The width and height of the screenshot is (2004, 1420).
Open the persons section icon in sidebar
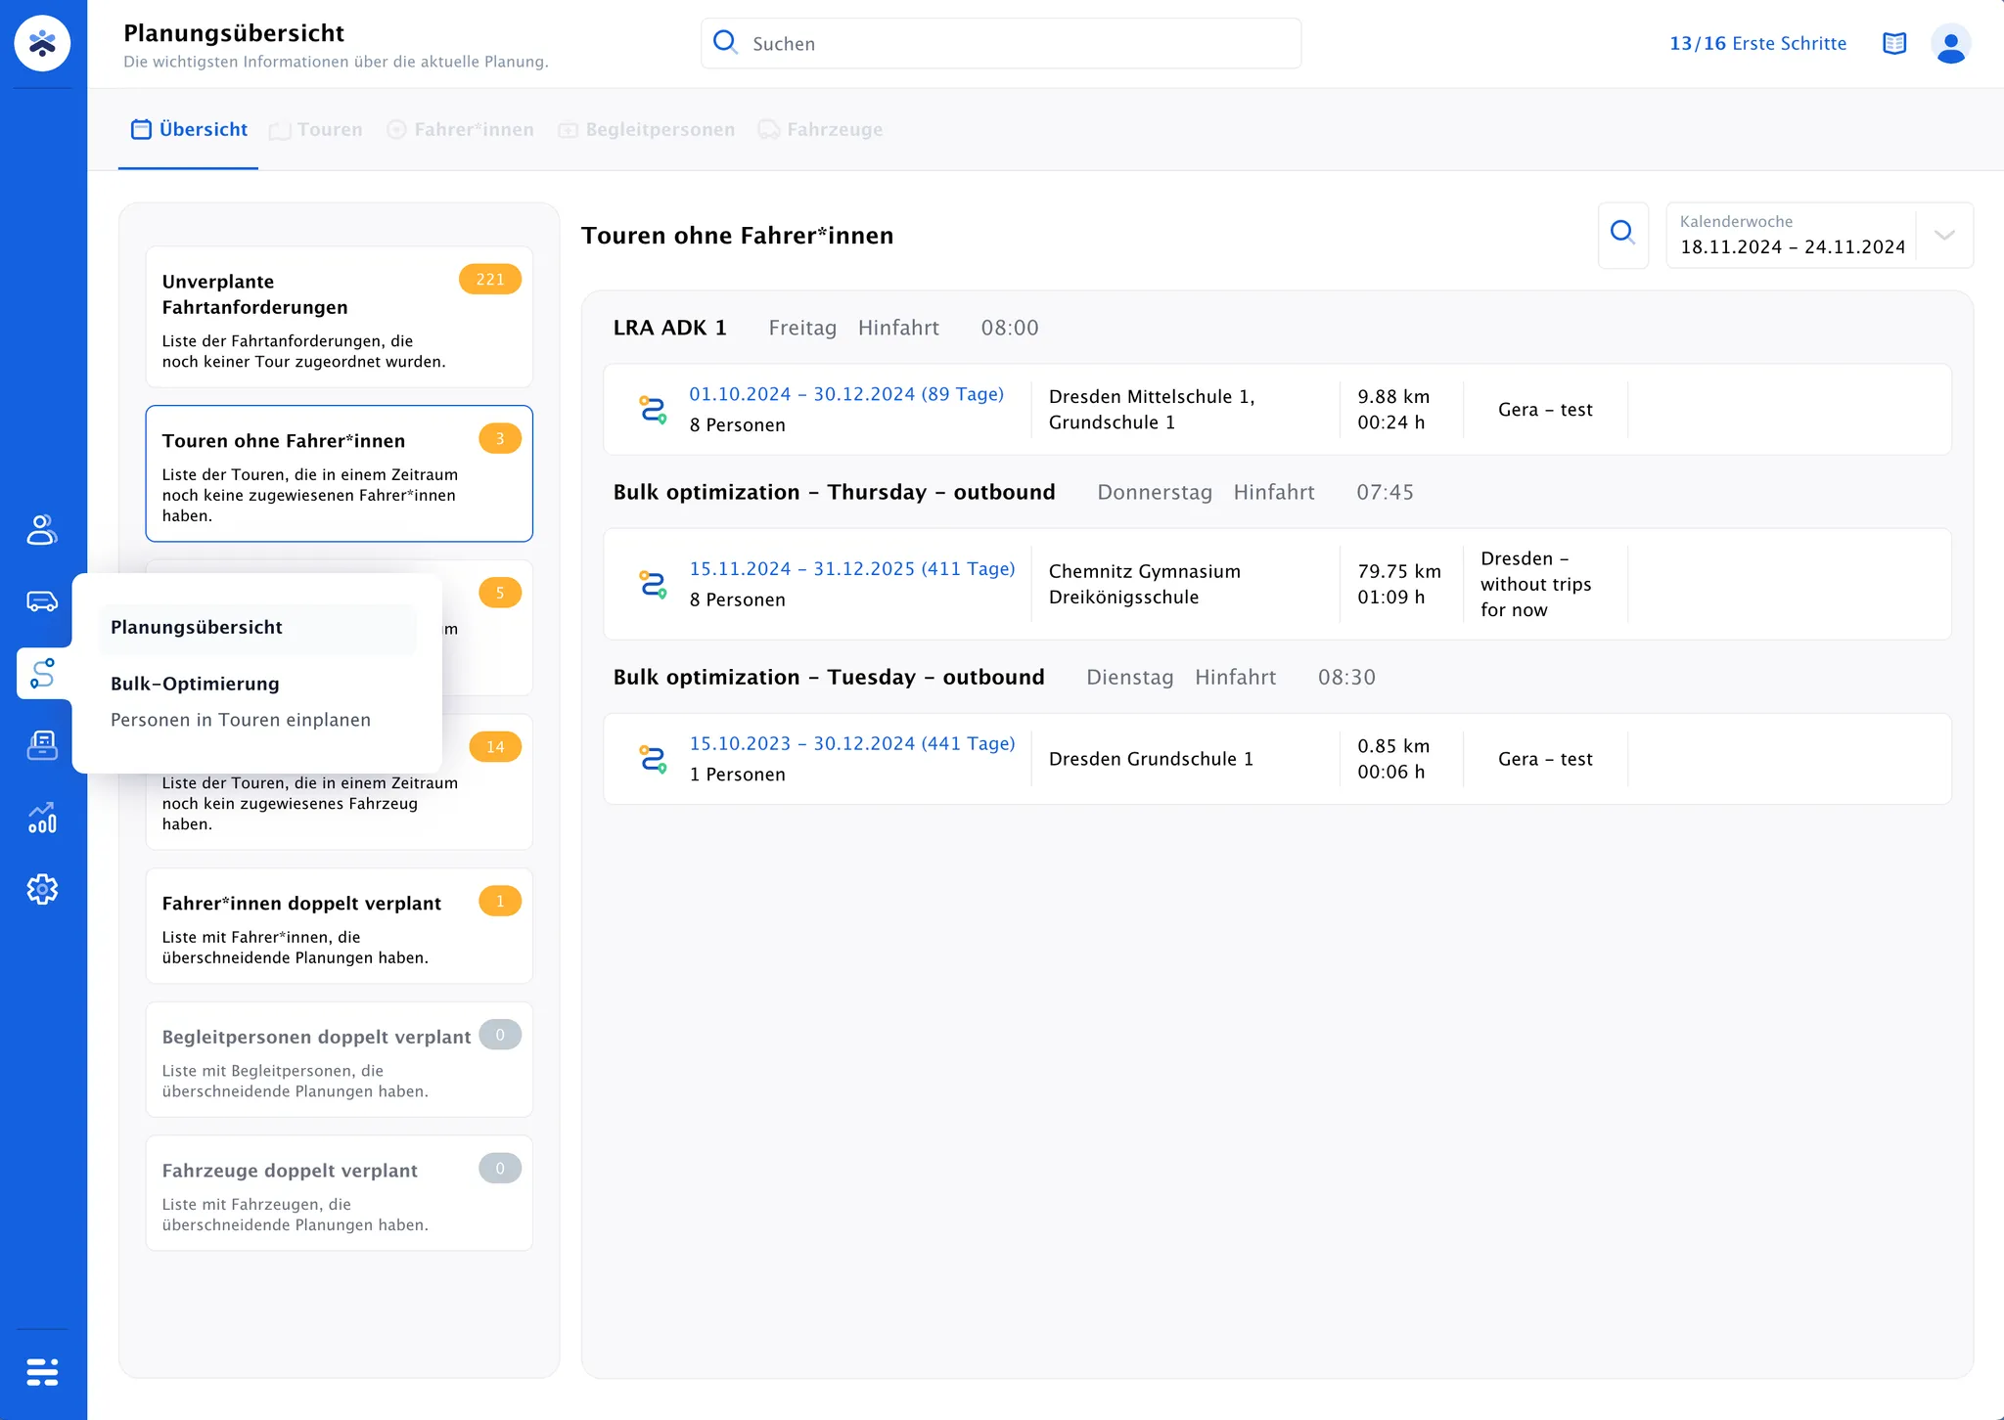pos(42,529)
